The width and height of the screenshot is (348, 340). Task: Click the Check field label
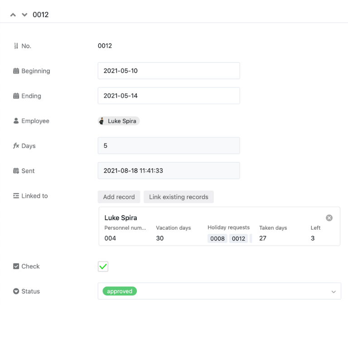(x=30, y=266)
